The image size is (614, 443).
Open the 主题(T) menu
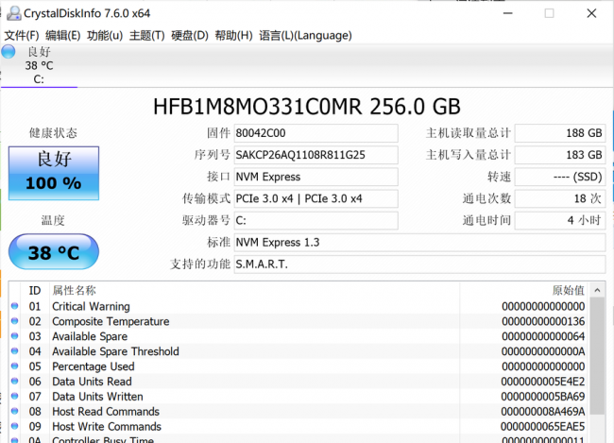pos(146,36)
